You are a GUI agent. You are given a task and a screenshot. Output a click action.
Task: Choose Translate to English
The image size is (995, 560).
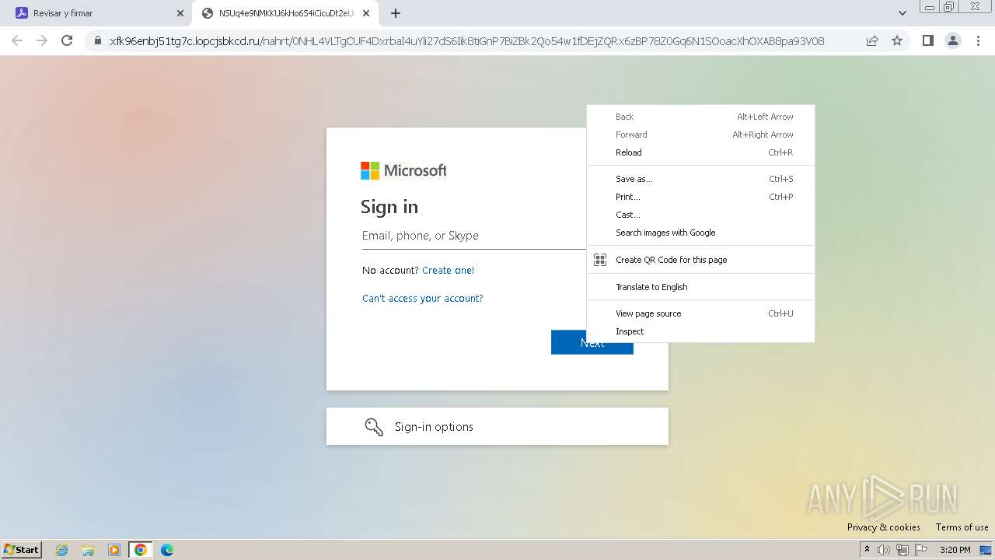(700, 287)
